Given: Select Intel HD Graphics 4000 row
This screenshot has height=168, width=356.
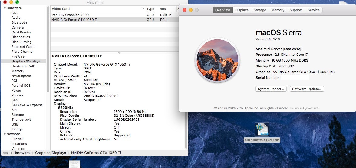Looking at the screenshot, I should click(114, 15).
